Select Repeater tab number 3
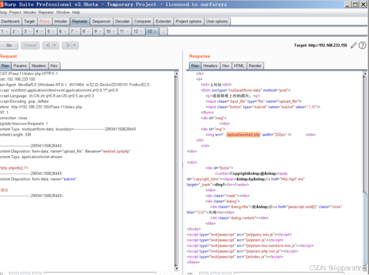 click(25, 31)
